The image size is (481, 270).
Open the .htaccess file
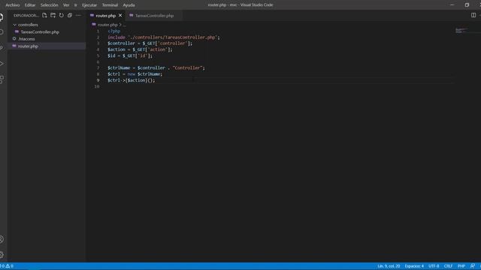point(26,39)
